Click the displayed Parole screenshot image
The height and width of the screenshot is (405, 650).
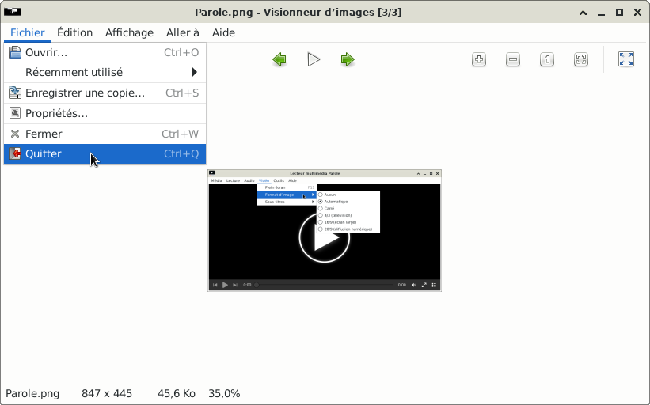coord(325,230)
